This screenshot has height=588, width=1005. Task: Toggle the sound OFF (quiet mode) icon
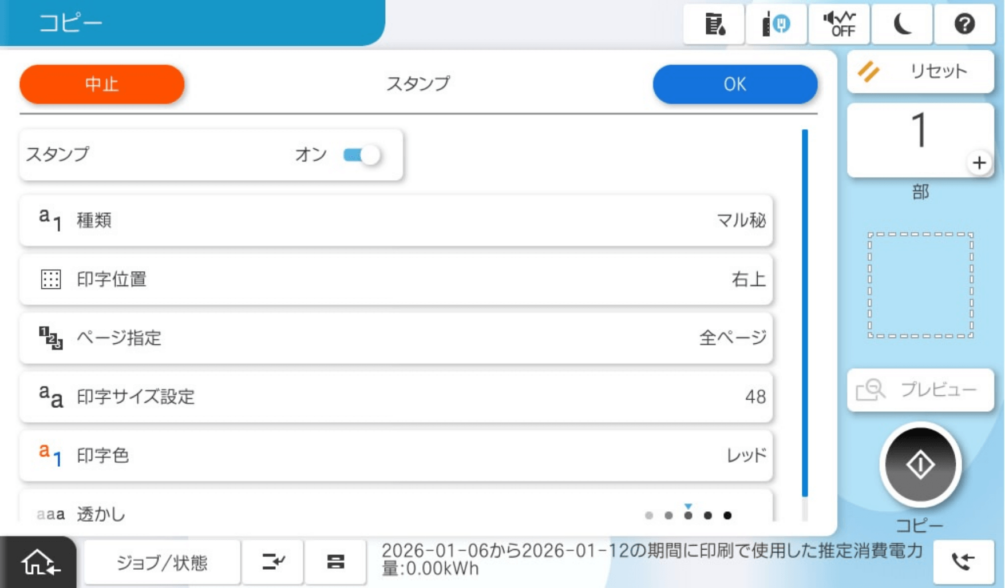tap(839, 24)
